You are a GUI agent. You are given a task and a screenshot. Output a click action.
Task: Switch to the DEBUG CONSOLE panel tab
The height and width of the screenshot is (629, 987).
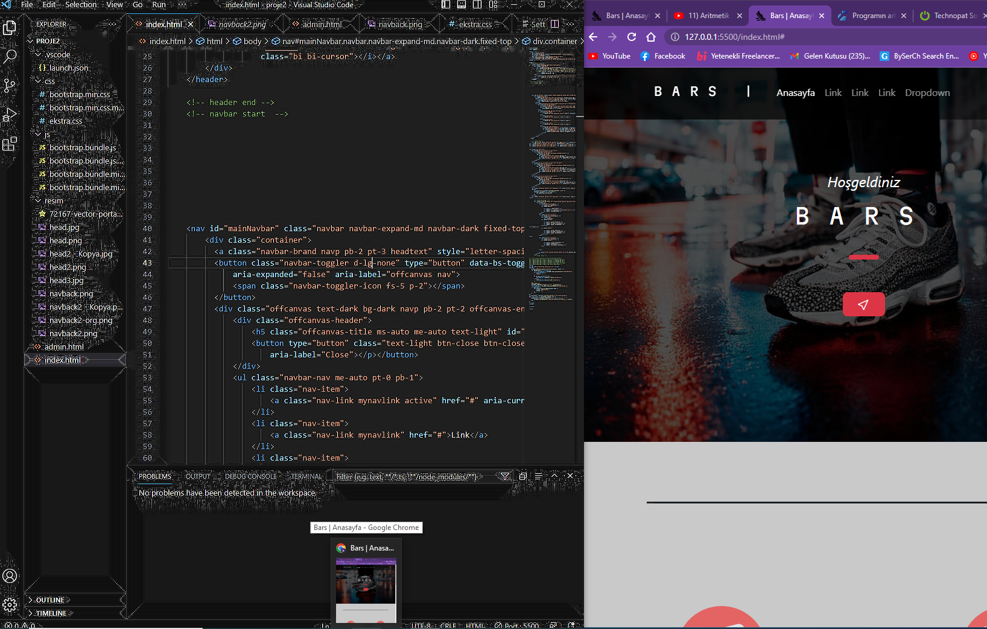[x=251, y=476]
